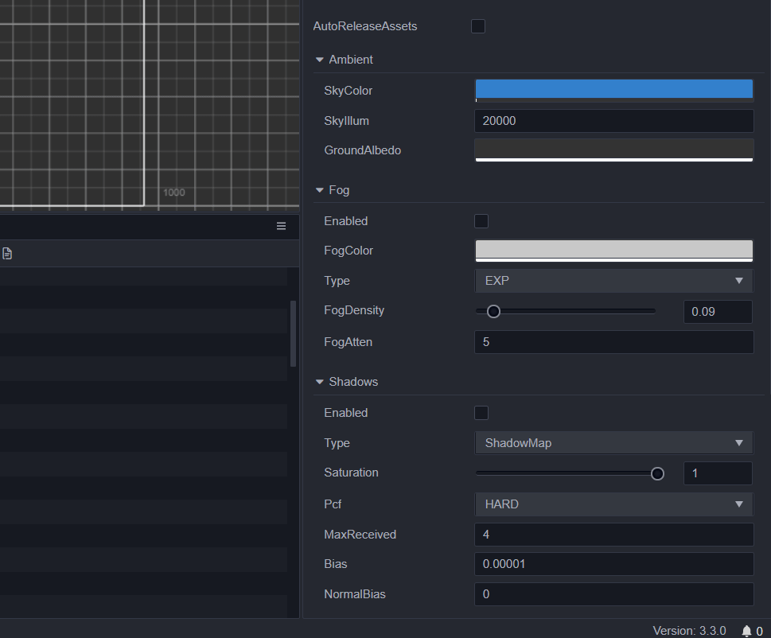The width and height of the screenshot is (771, 638).
Task: Click the Version 3.3.0 status text
Action: [689, 631]
